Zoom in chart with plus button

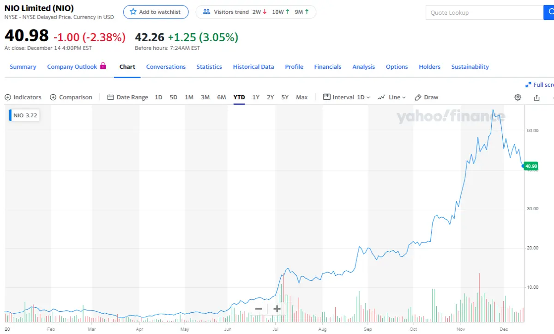coord(277,309)
